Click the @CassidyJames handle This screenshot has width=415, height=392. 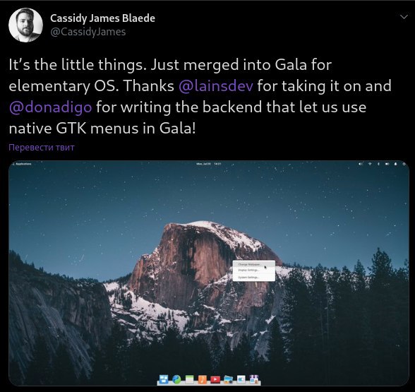(x=88, y=32)
